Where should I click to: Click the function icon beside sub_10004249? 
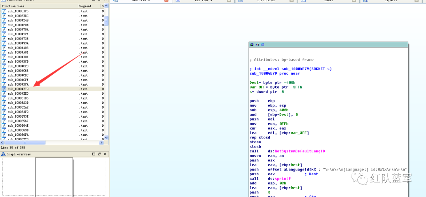point(4,21)
